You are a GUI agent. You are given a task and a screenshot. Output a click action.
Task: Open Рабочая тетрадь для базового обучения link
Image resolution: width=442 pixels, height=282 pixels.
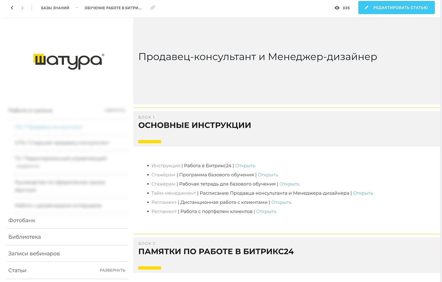pos(289,184)
